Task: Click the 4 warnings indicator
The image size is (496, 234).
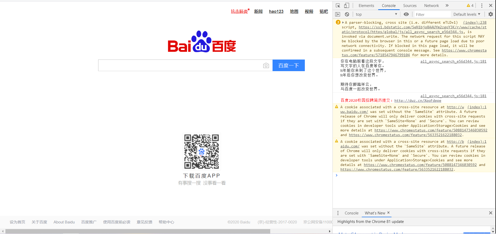Action: (470, 5)
